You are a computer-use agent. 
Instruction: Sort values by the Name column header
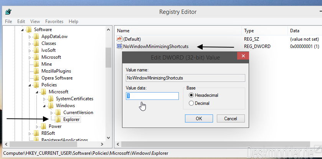pyautogui.click(x=178, y=31)
